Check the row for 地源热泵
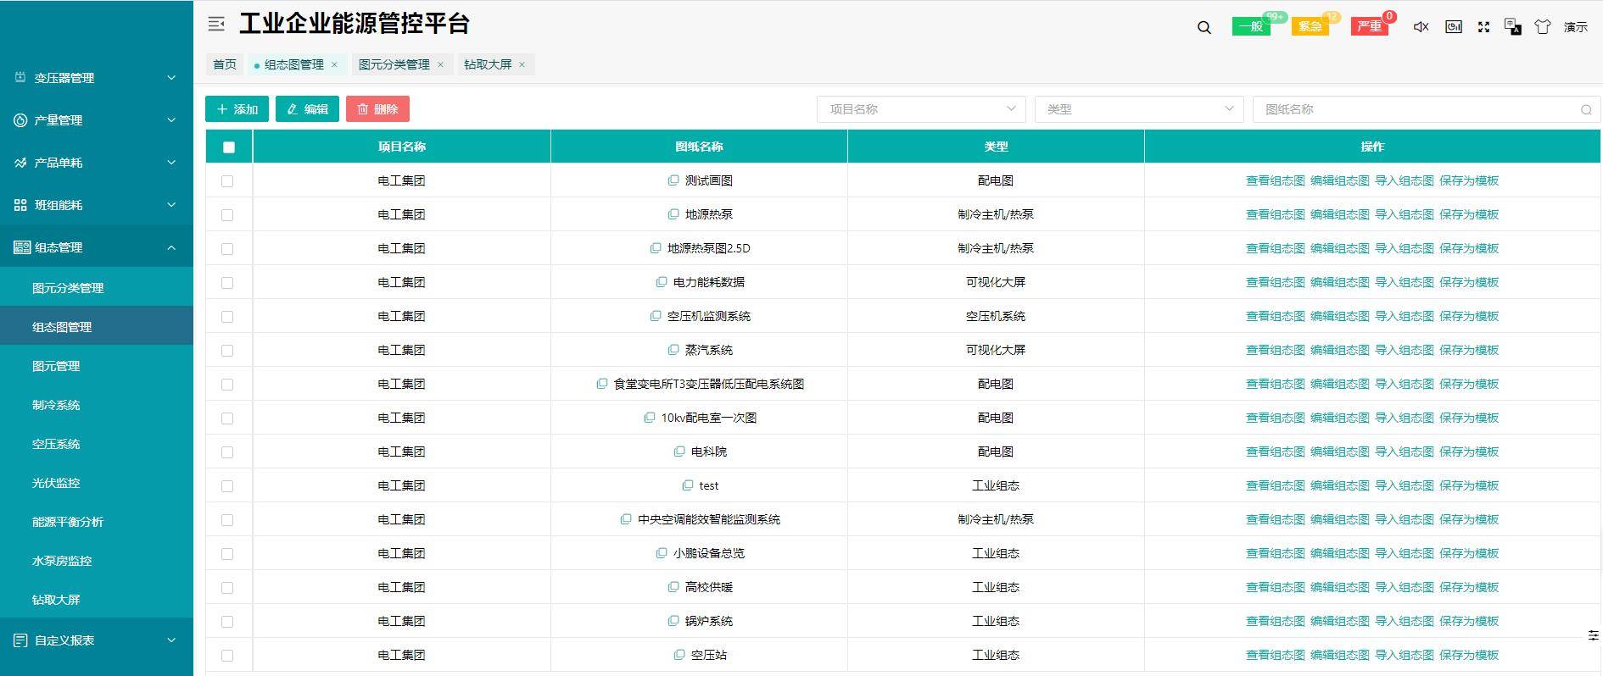This screenshot has height=676, width=1603. click(227, 215)
